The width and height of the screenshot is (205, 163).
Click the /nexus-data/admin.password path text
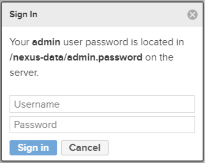[76, 57]
